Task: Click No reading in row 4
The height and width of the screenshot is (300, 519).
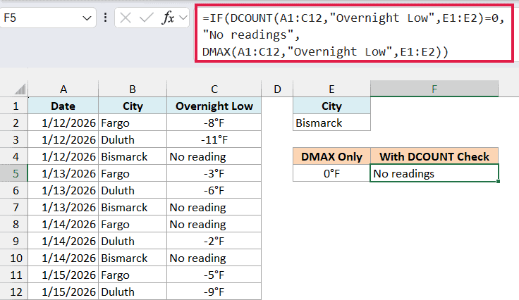Action: (x=214, y=156)
